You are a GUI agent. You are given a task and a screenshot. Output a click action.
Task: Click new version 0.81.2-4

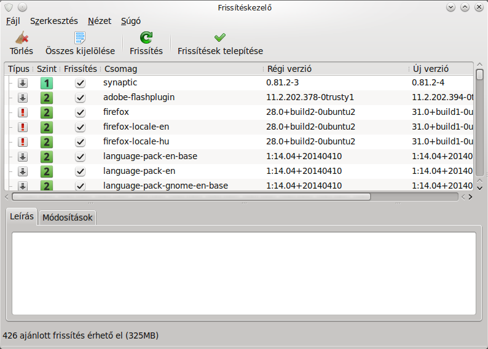coord(428,82)
